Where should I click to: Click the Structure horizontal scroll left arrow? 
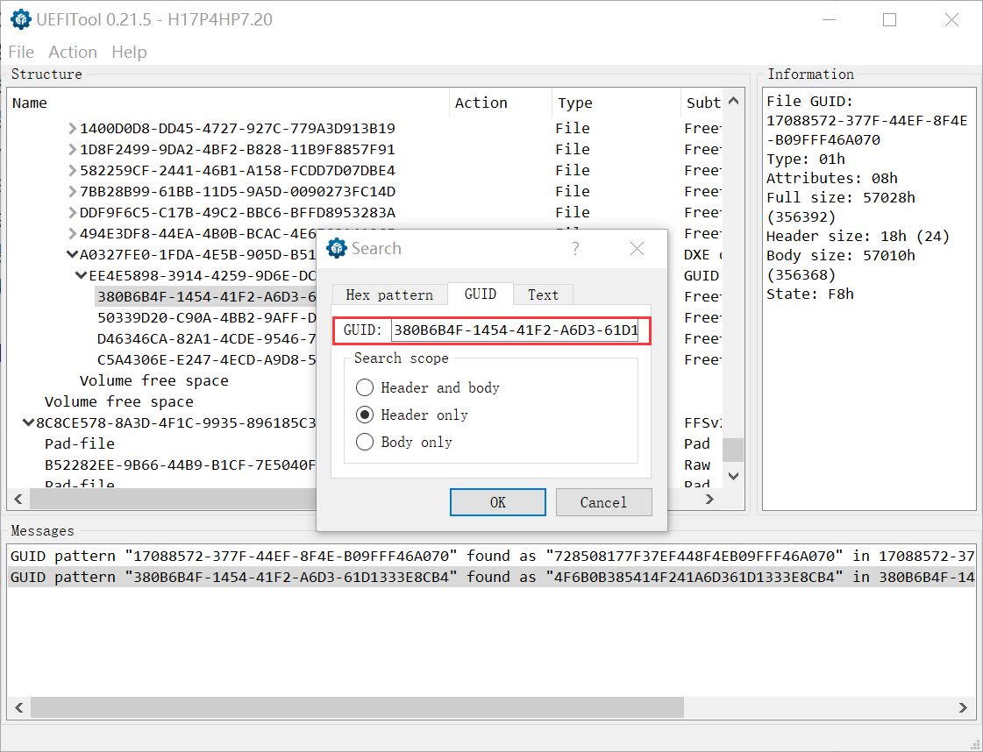[18, 499]
